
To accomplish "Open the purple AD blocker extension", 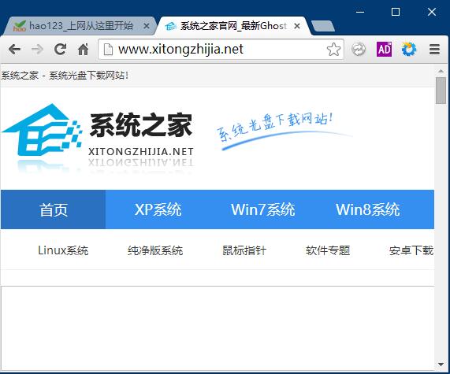I will 384,50.
